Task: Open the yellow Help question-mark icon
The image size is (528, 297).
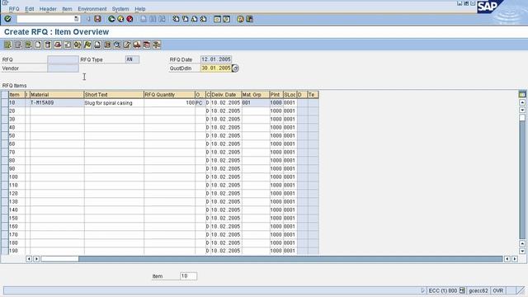Action: point(240,19)
